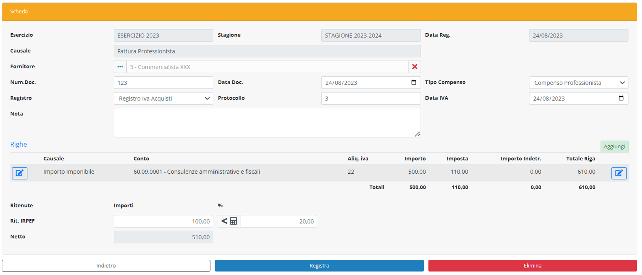Click the supplier lookup three-dots icon
The image size is (642, 275).
120,67
